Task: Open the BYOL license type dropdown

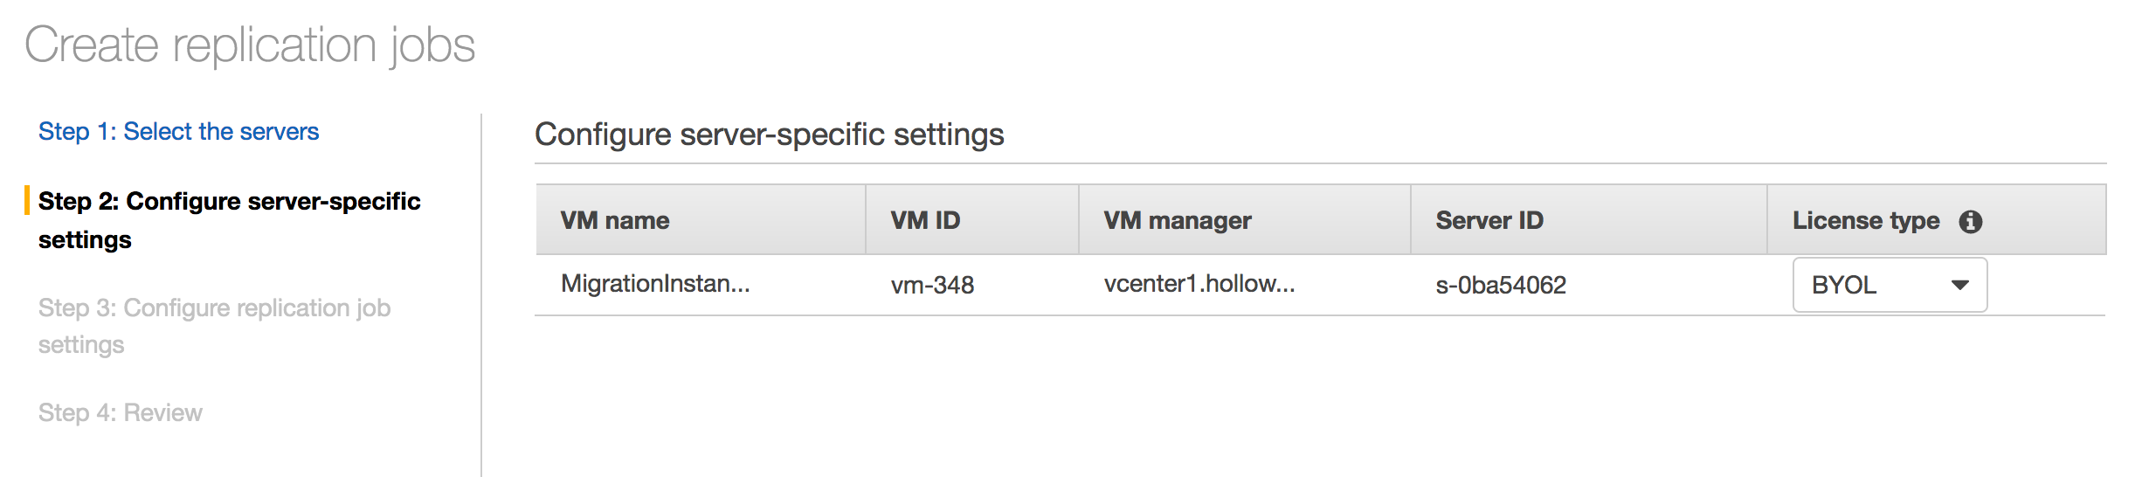Action: tap(1889, 285)
